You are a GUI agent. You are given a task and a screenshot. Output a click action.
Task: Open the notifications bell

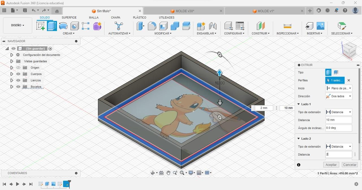(x=336, y=10)
